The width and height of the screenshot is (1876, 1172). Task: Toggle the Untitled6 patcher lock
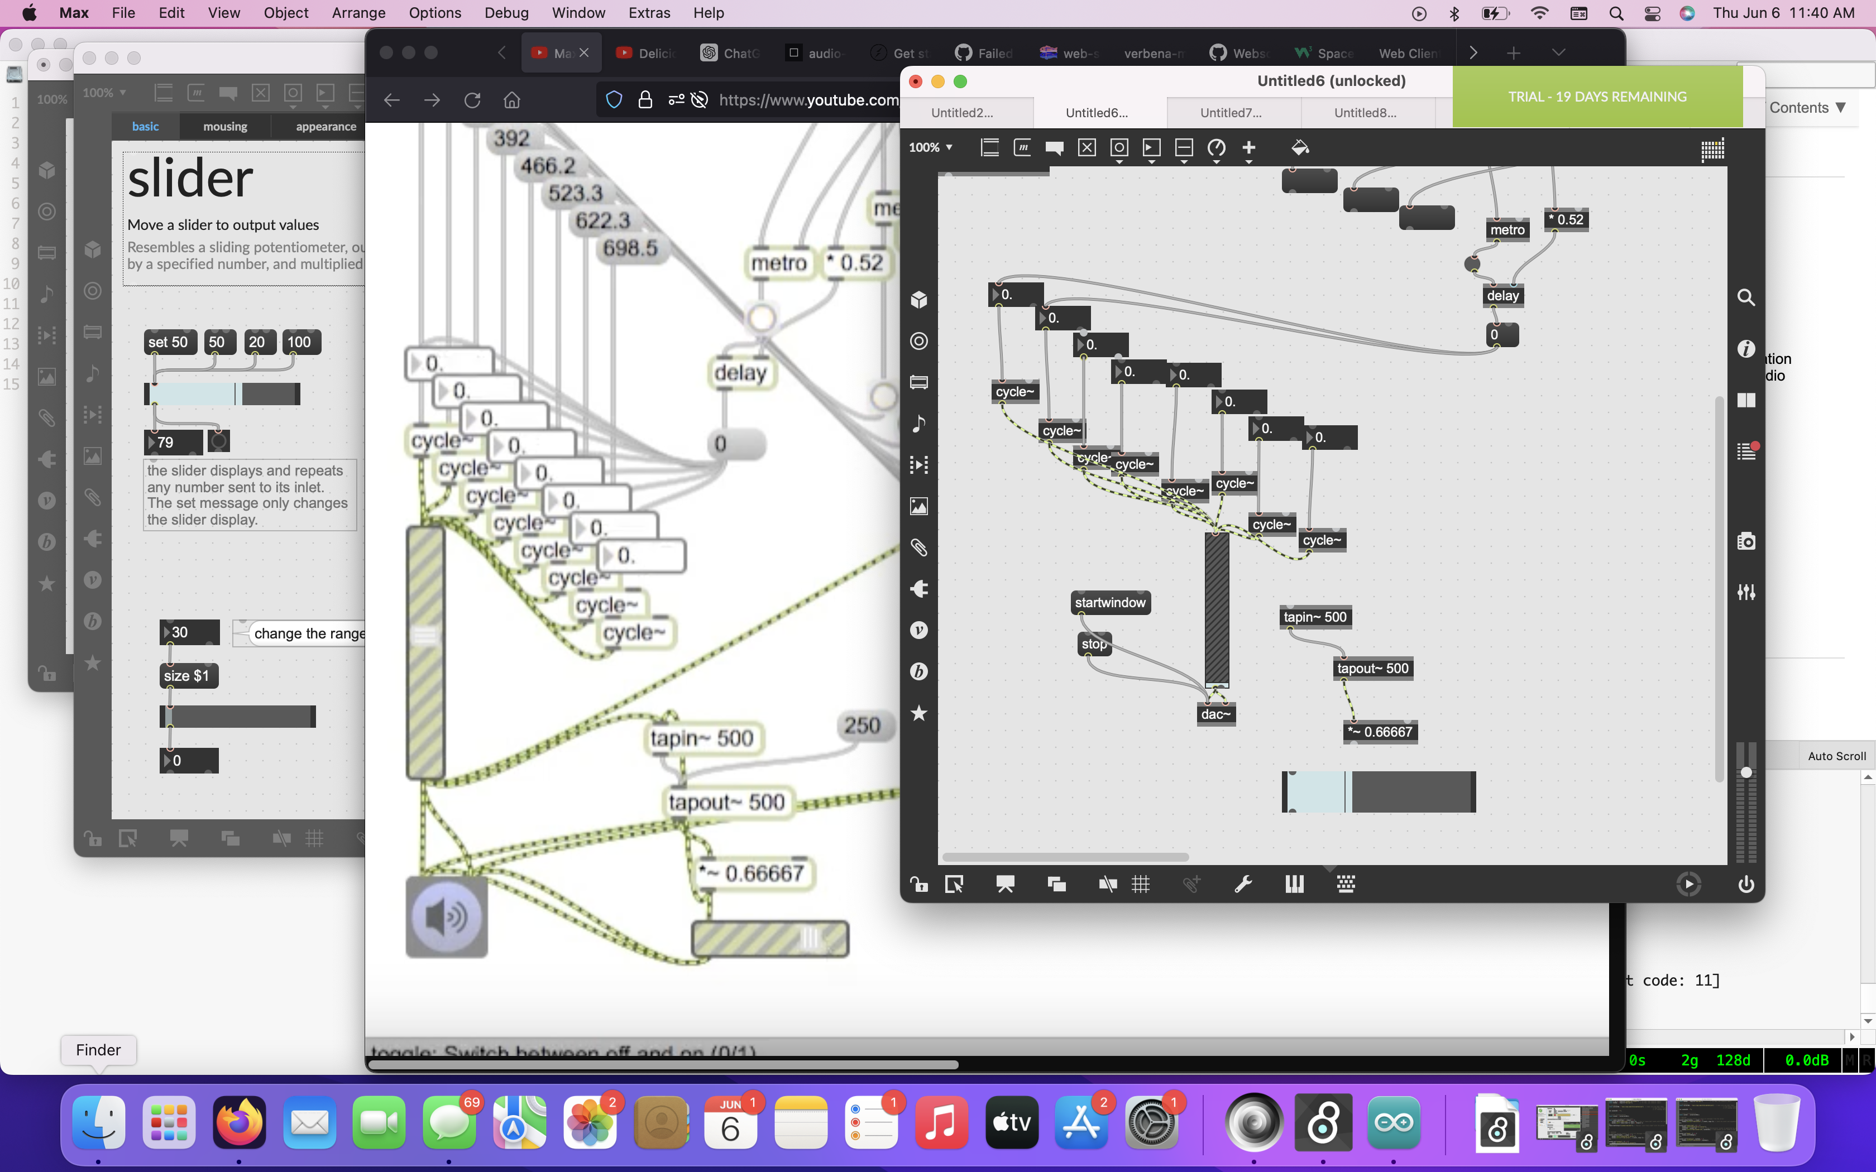point(918,883)
